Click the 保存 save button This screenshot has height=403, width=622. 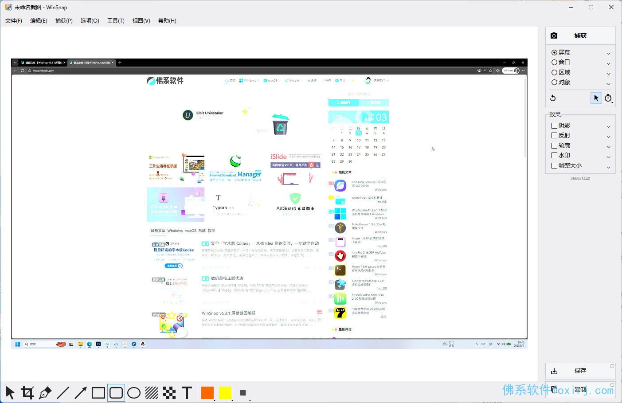click(x=580, y=371)
